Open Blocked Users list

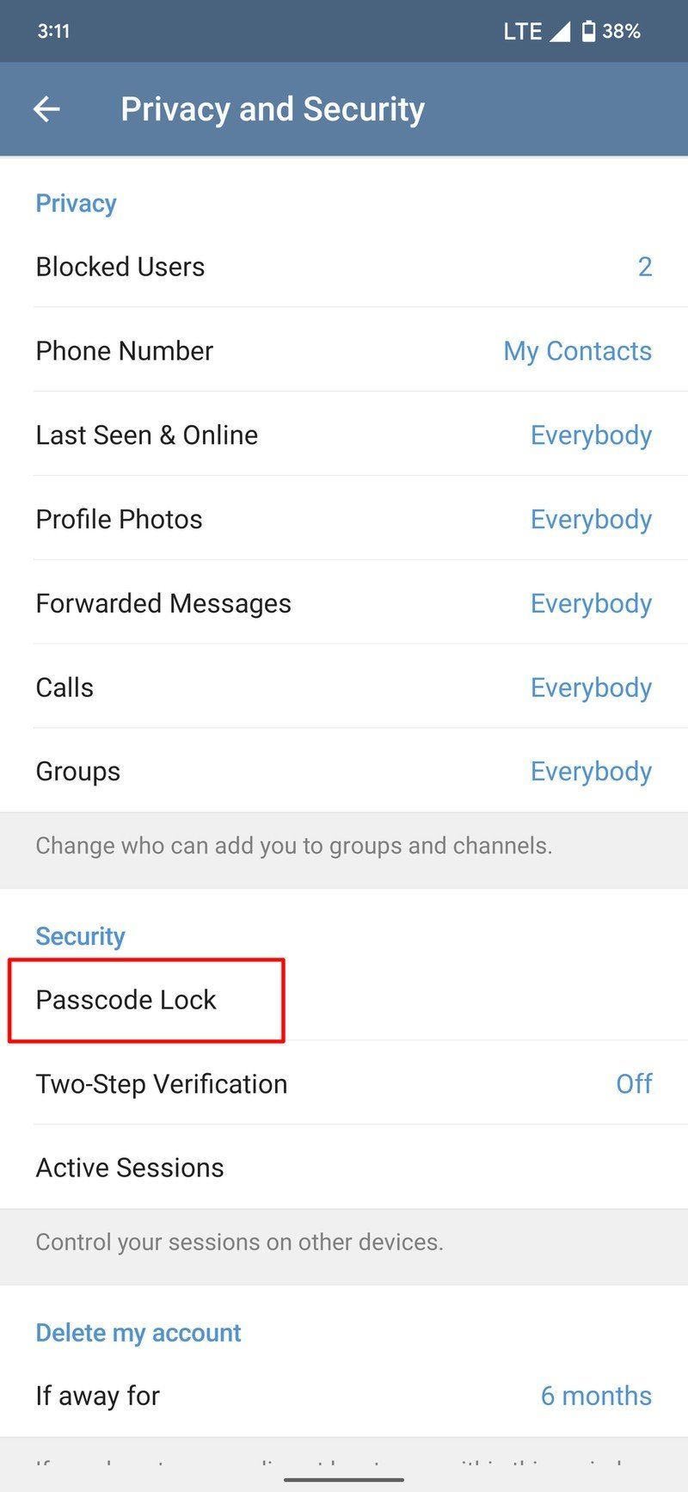[x=120, y=267]
